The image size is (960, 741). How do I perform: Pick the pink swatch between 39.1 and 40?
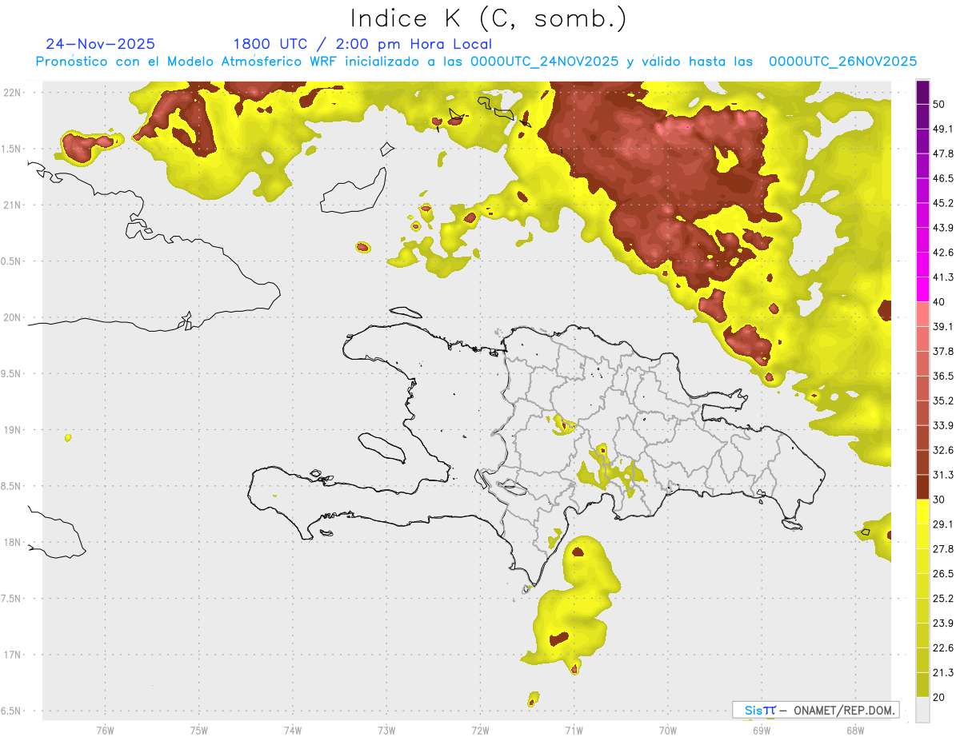(922, 314)
